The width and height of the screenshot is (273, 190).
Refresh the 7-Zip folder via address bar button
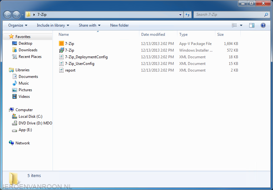click(x=187, y=15)
